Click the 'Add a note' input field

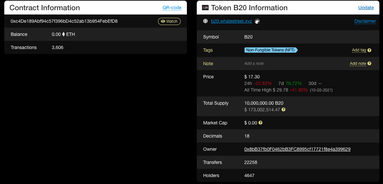[x=254, y=64]
